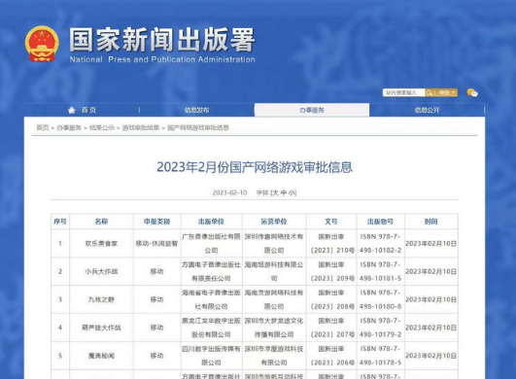Click the magnifier search icon
The image size is (516, 379).
tap(430, 92)
